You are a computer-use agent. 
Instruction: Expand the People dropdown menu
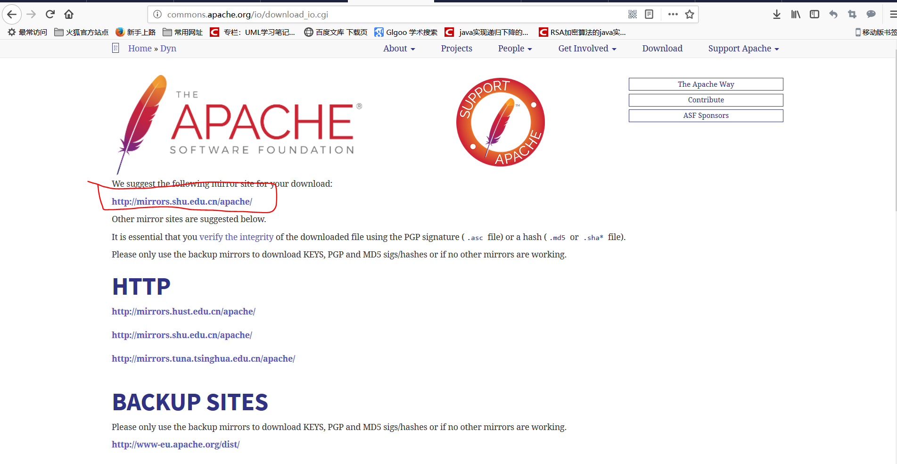515,48
